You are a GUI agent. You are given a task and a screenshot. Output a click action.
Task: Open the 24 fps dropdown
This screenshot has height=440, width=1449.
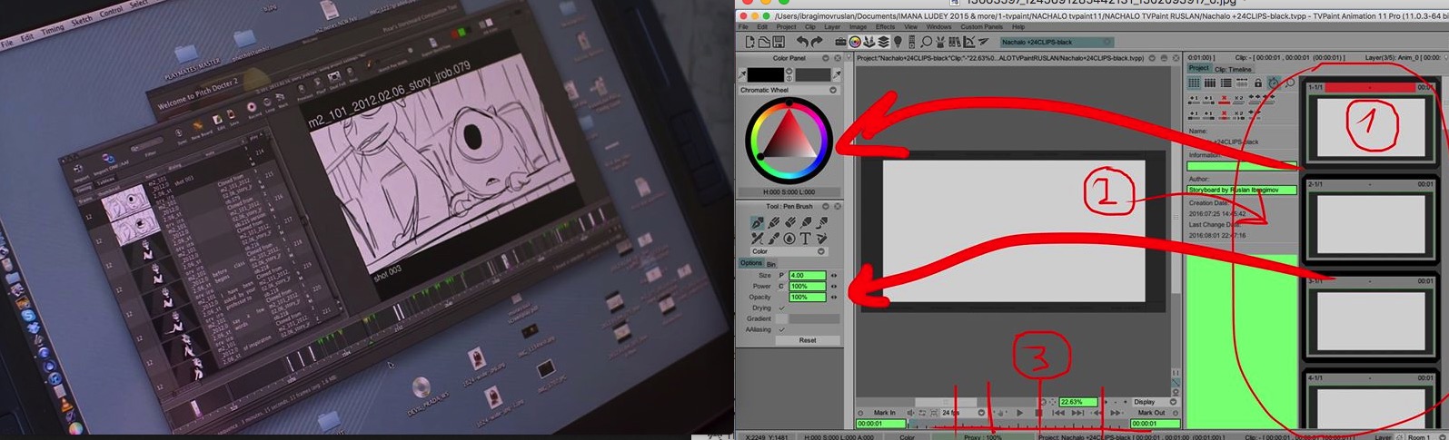tap(962, 413)
